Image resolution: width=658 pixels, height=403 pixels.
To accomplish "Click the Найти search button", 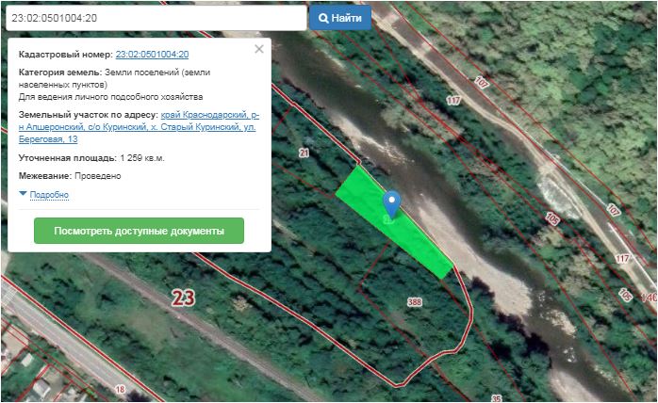I will [340, 18].
